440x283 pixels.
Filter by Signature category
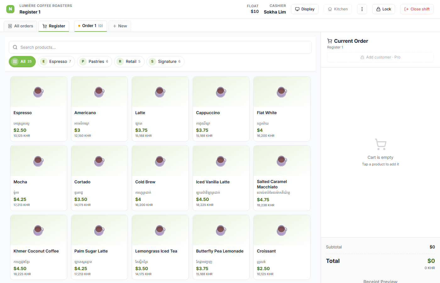pyautogui.click(x=165, y=62)
